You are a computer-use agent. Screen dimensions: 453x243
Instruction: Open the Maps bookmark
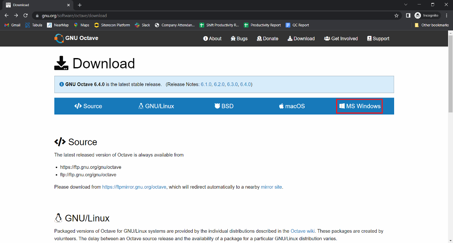(x=82, y=25)
